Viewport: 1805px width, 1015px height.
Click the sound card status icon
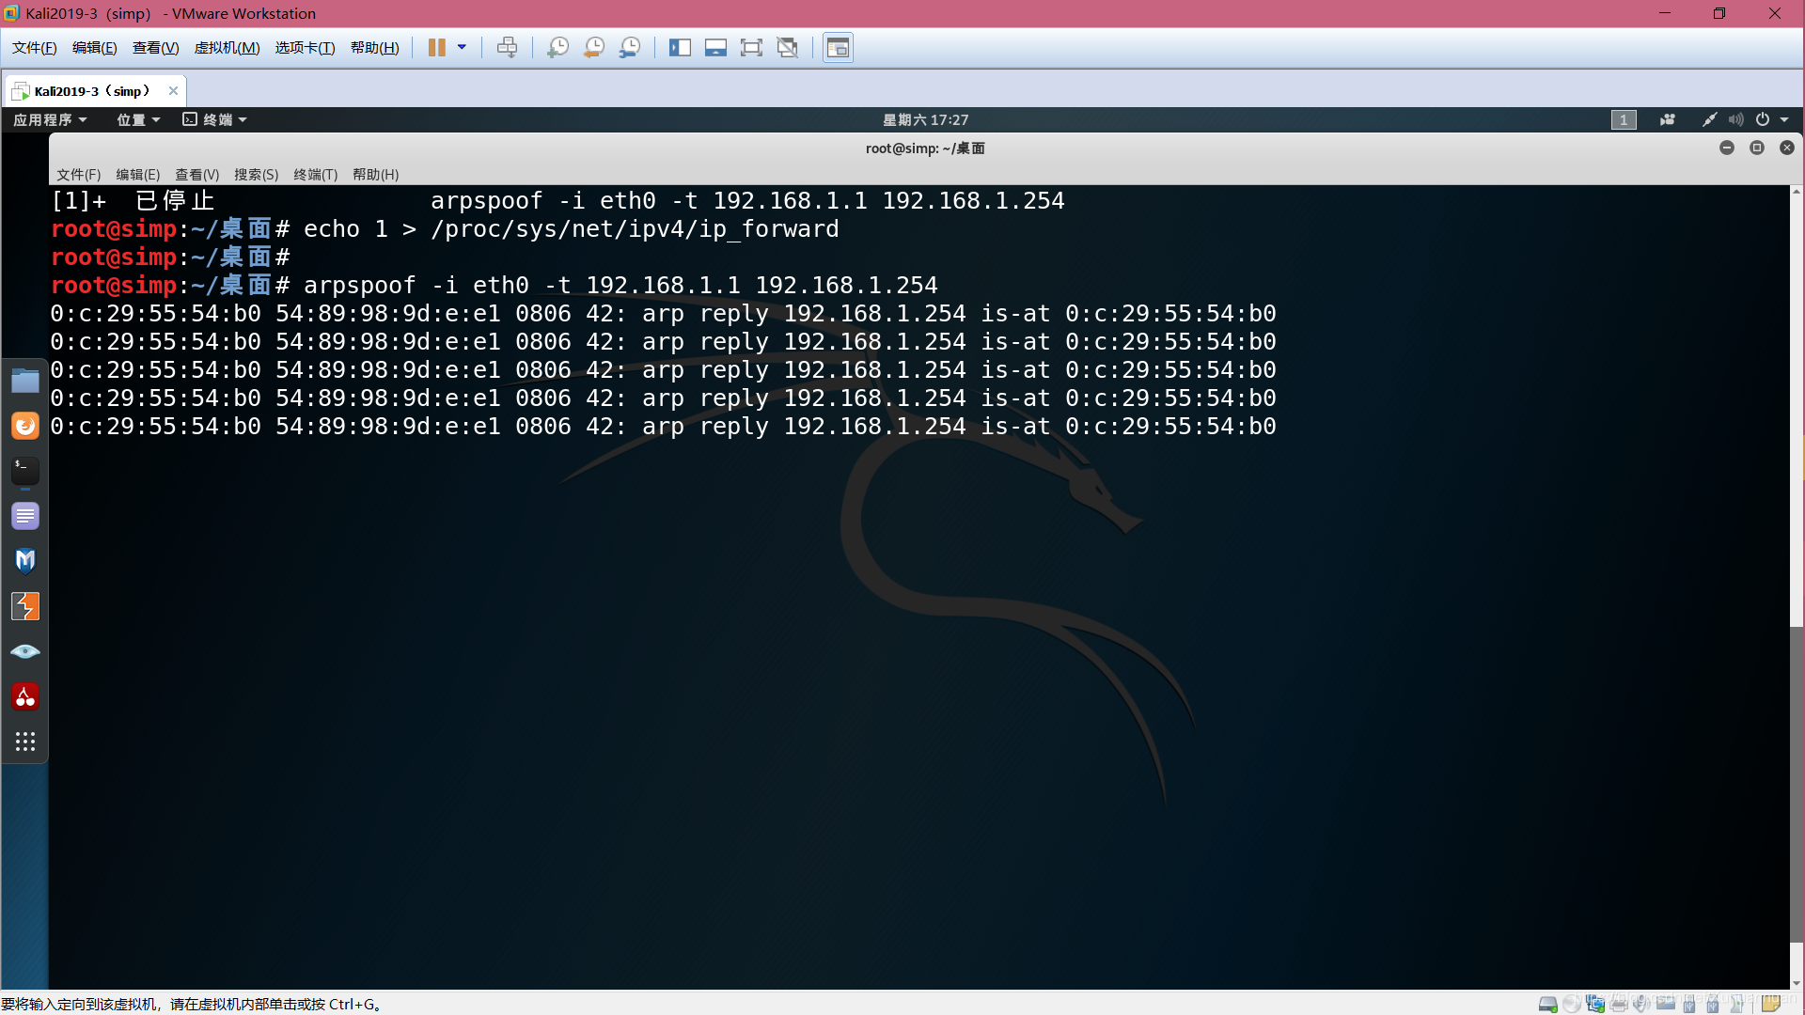pyautogui.click(x=1642, y=1004)
